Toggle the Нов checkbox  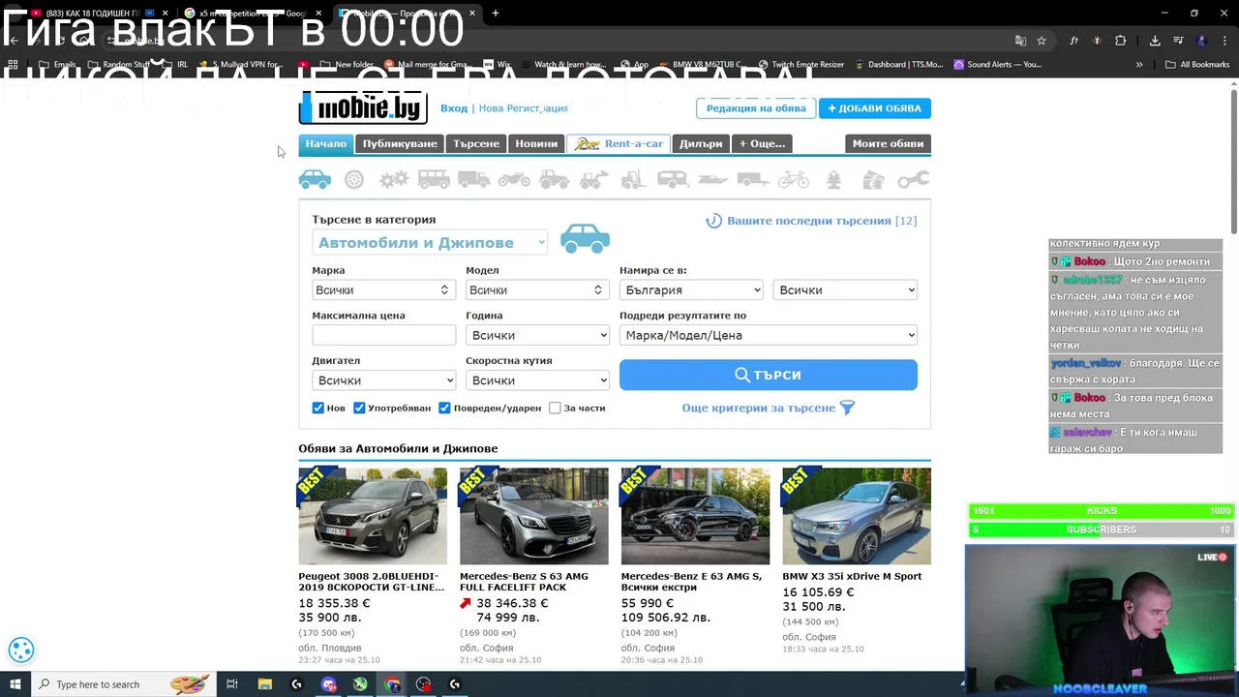click(x=317, y=408)
